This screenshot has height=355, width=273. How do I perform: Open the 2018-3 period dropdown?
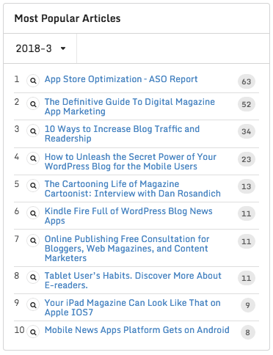[40, 48]
